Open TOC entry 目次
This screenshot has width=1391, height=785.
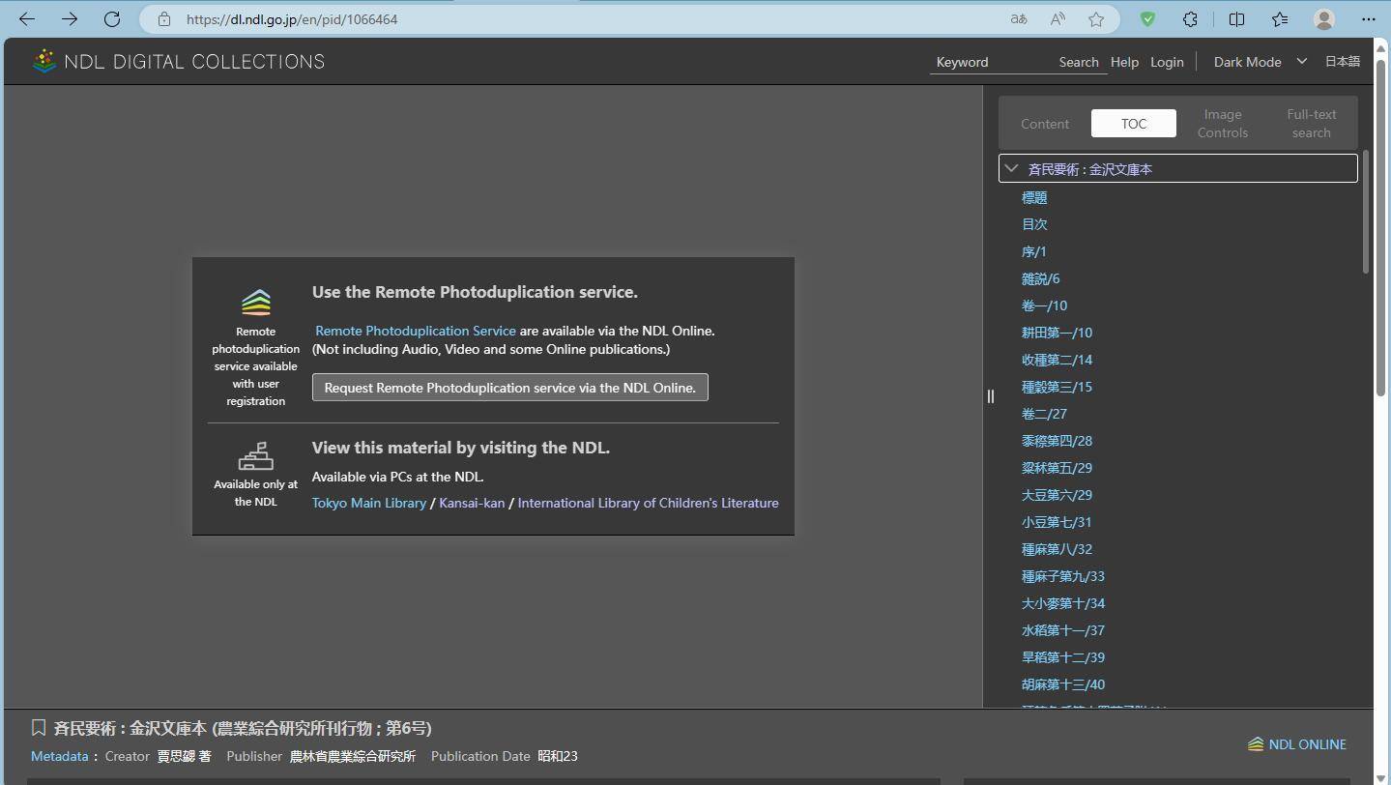(x=1034, y=224)
